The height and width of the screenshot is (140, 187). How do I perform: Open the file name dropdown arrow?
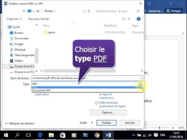point(141,78)
